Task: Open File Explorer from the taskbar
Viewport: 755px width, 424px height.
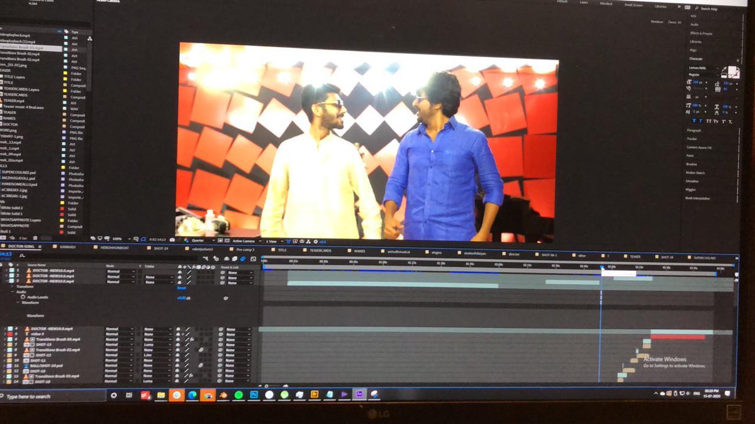Action: [x=160, y=395]
